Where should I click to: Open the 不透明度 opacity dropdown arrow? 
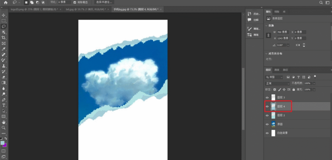314,84
